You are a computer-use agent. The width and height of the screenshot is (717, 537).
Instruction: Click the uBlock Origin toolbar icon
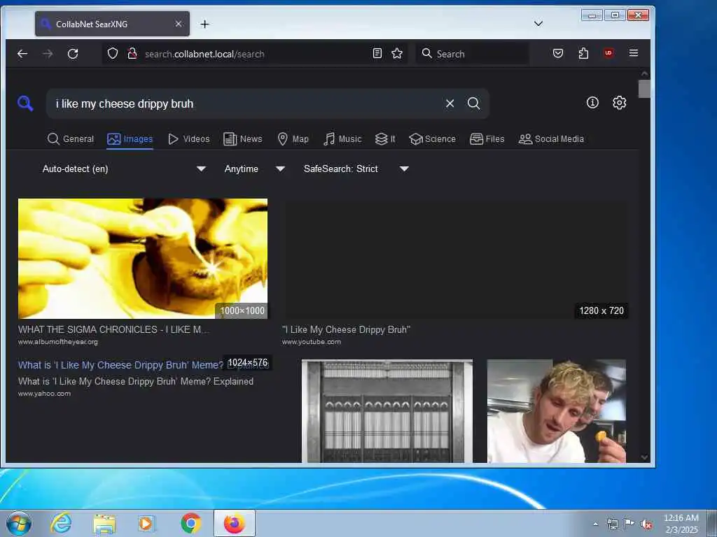point(608,53)
